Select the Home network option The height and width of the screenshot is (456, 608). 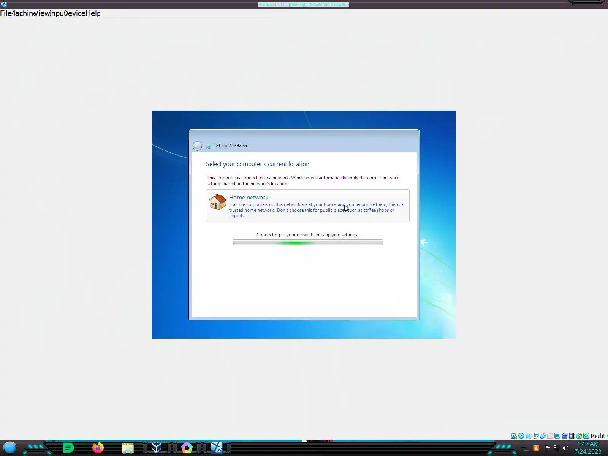308,206
